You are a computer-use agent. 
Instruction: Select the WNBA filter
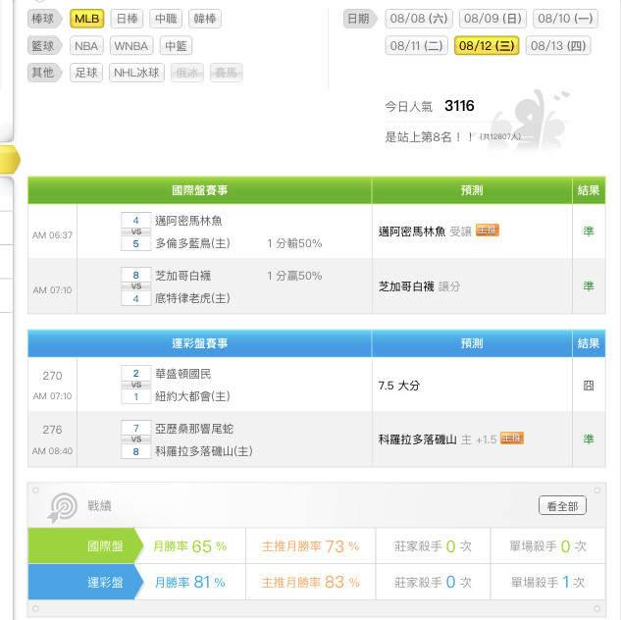[x=131, y=46]
